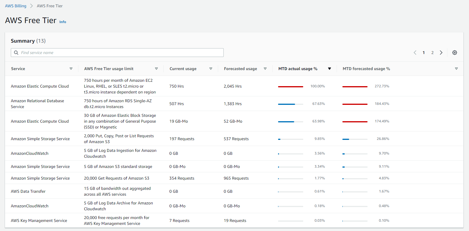The height and width of the screenshot is (231, 469).
Task: Click the 9.70% forecasted usage value
Action: point(384,153)
